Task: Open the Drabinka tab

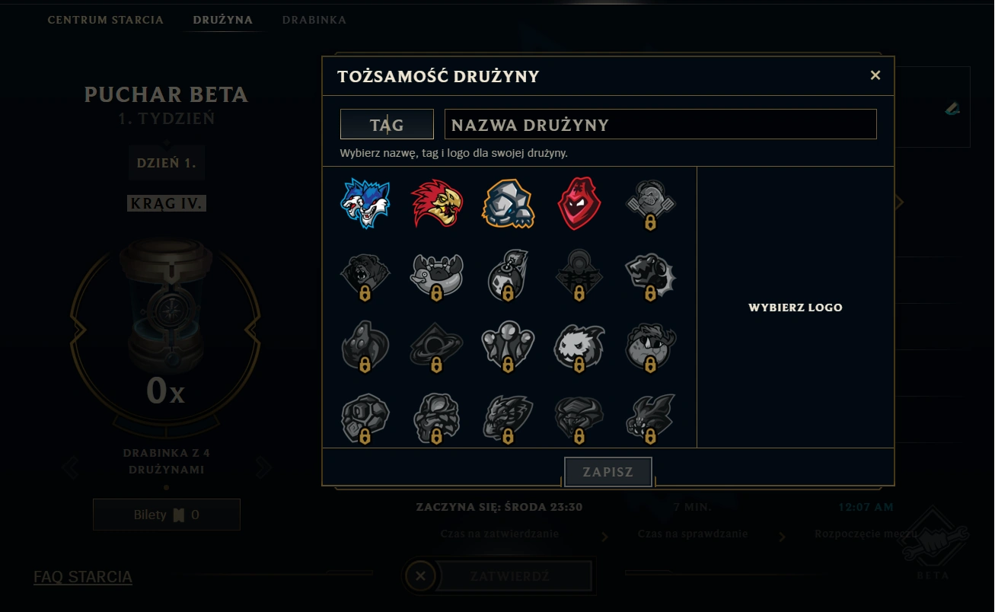Action: point(314,20)
